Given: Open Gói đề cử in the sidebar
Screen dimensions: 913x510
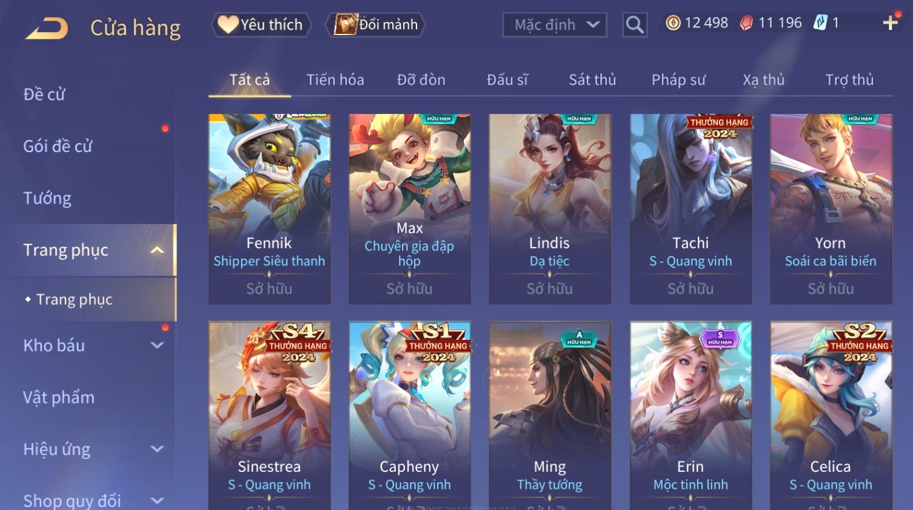Looking at the screenshot, I should [x=58, y=146].
